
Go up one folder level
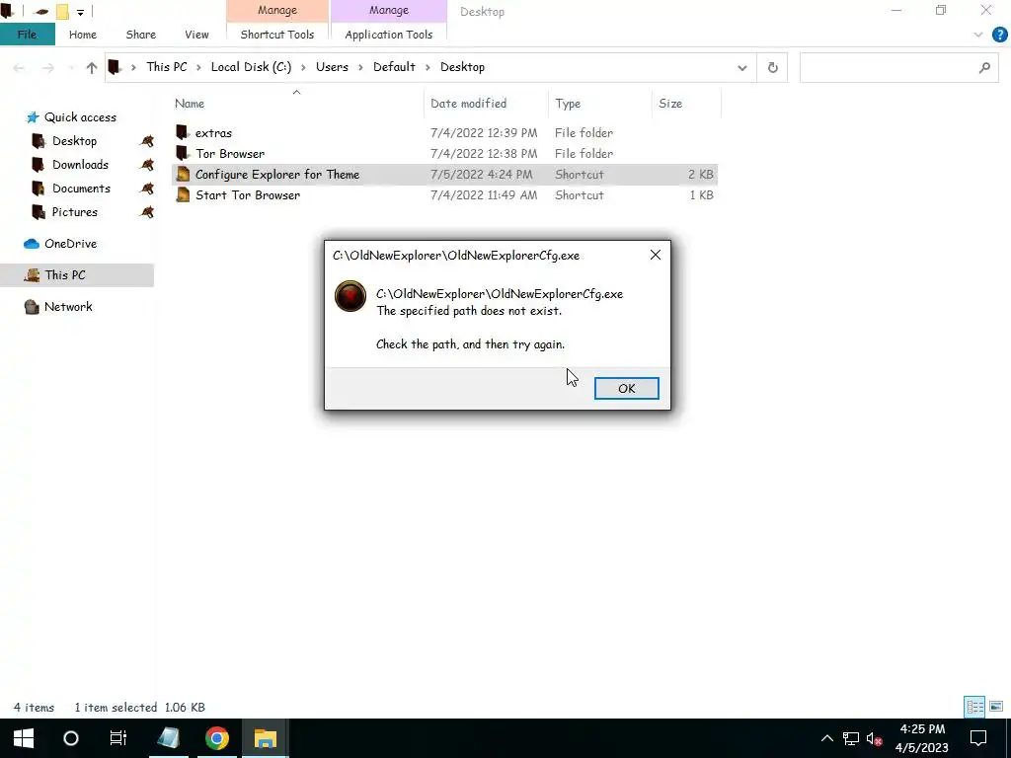[x=92, y=67]
